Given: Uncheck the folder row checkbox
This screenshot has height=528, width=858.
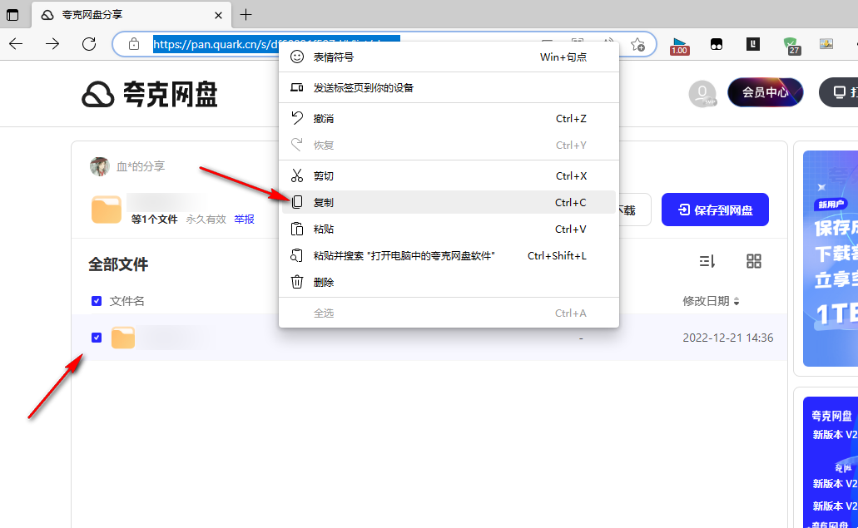Looking at the screenshot, I should click(97, 338).
